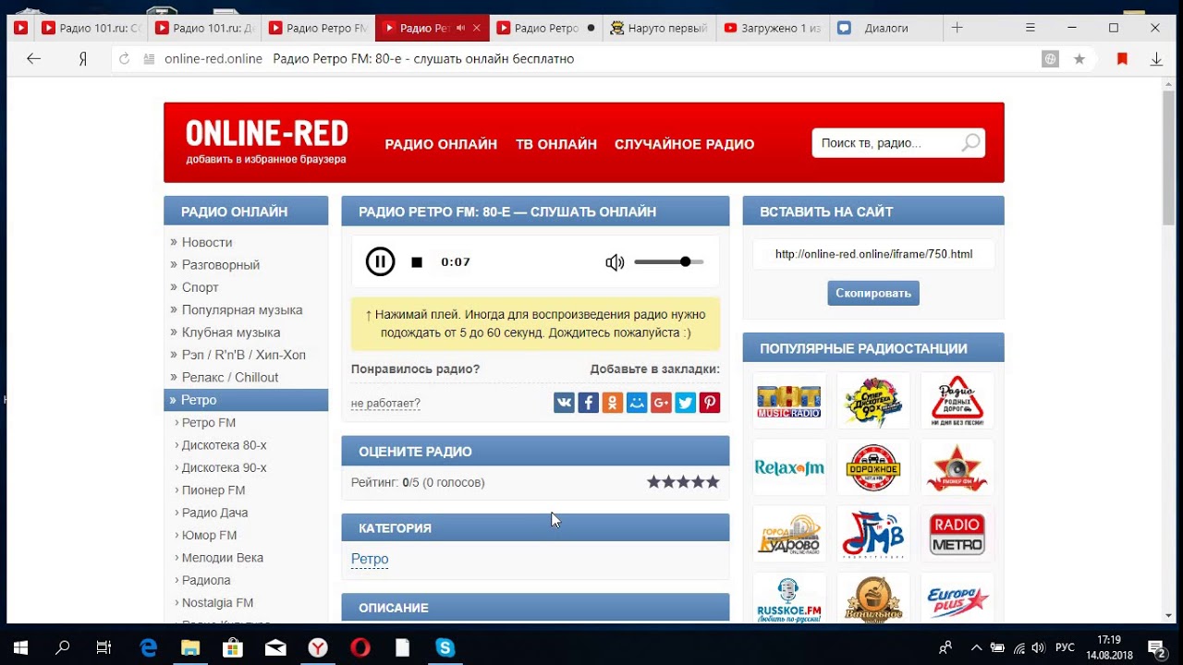Open new browser tab plus

[x=957, y=28]
